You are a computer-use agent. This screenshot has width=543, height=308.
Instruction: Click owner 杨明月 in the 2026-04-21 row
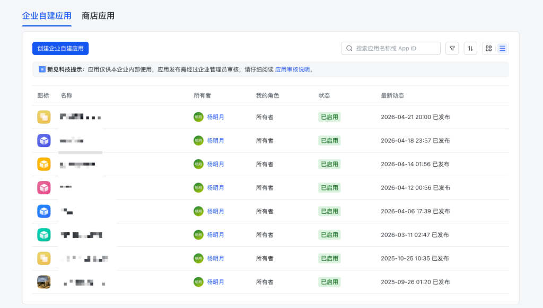tap(215, 117)
